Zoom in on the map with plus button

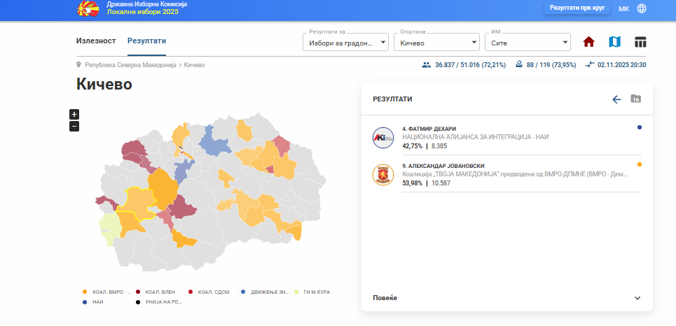click(x=74, y=114)
